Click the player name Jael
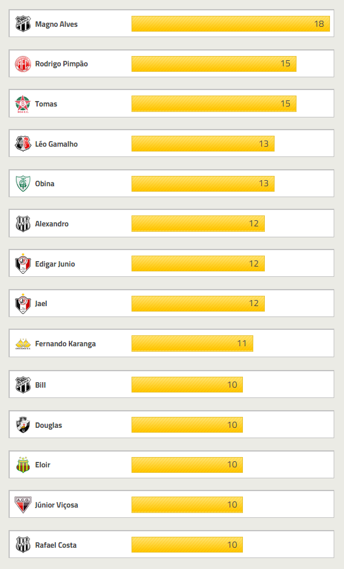Screen dimensions: 344x569 click(x=41, y=304)
